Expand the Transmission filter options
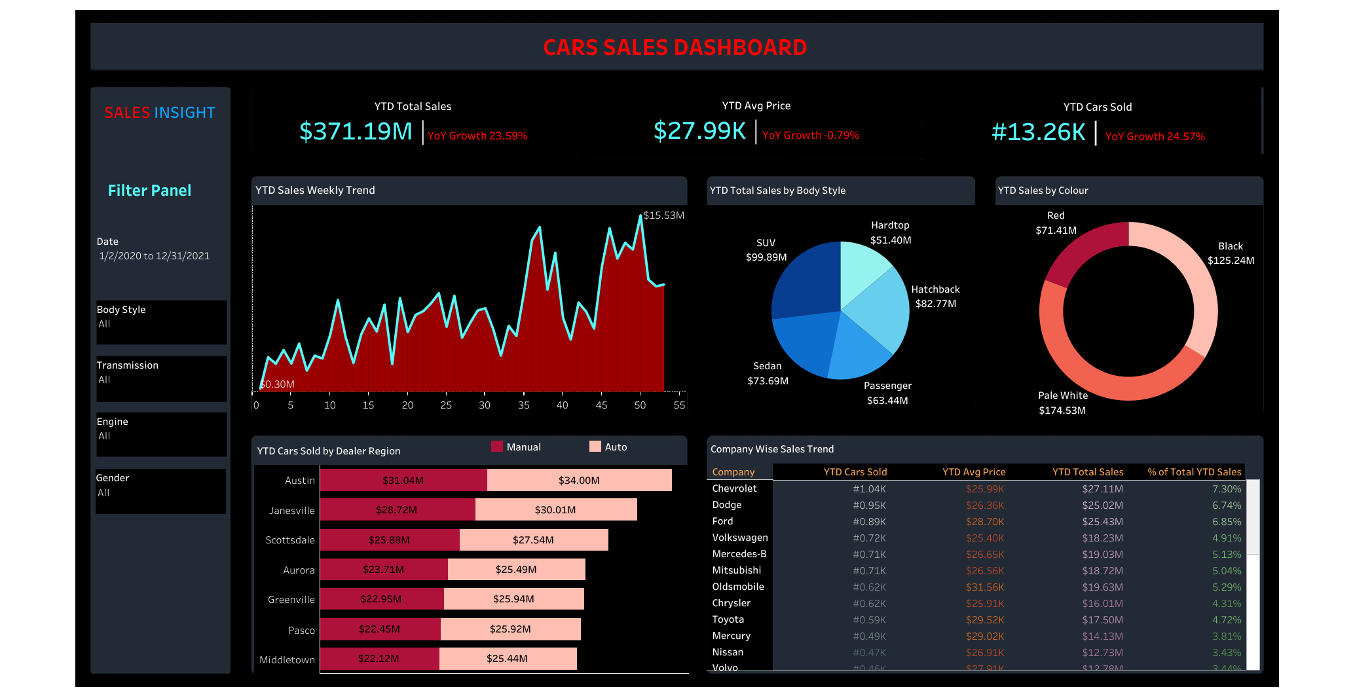Viewport: 1353px width, 696px height. click(161, 378)
